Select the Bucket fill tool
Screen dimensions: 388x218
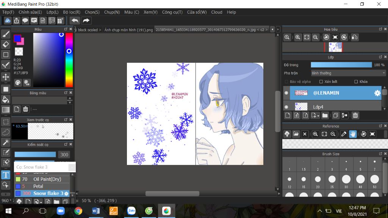point(6,100)
